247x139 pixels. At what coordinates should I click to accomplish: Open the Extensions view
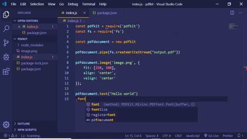pos(6,71)
